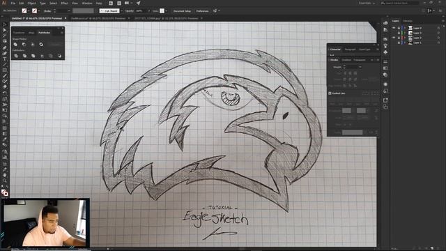The width and height of the screenshot is (446, 251).
Task: Hide Layer 2 using its eye icon
Action: click(394, 38)
